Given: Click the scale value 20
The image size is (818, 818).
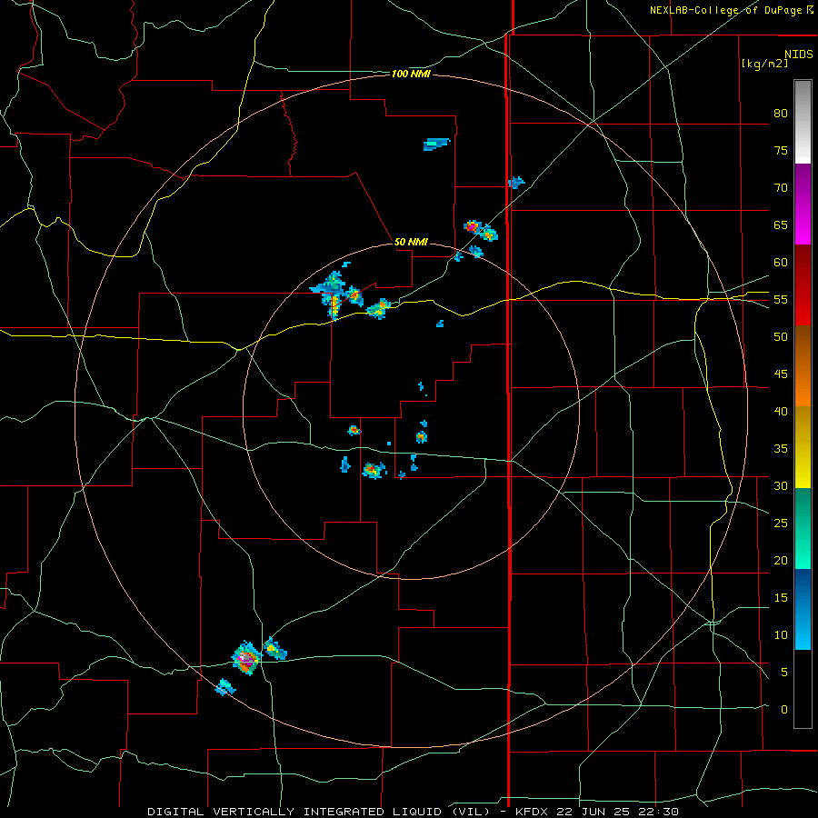Looking at the screenshot, I should tap(781, 560).
